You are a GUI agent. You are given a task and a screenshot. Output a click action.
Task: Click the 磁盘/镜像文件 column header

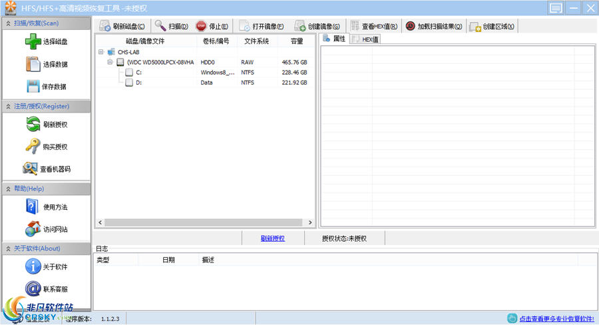coord(146,41)
